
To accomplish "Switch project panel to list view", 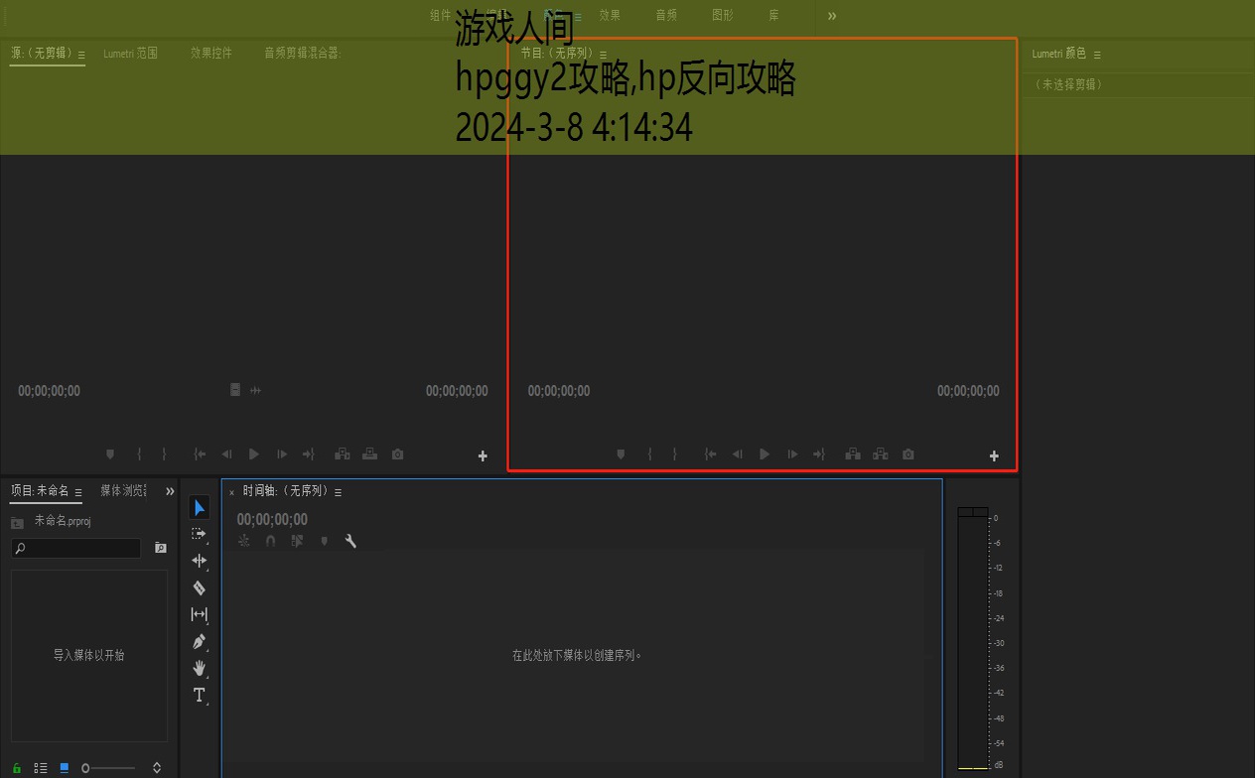I will coord(41,768).
